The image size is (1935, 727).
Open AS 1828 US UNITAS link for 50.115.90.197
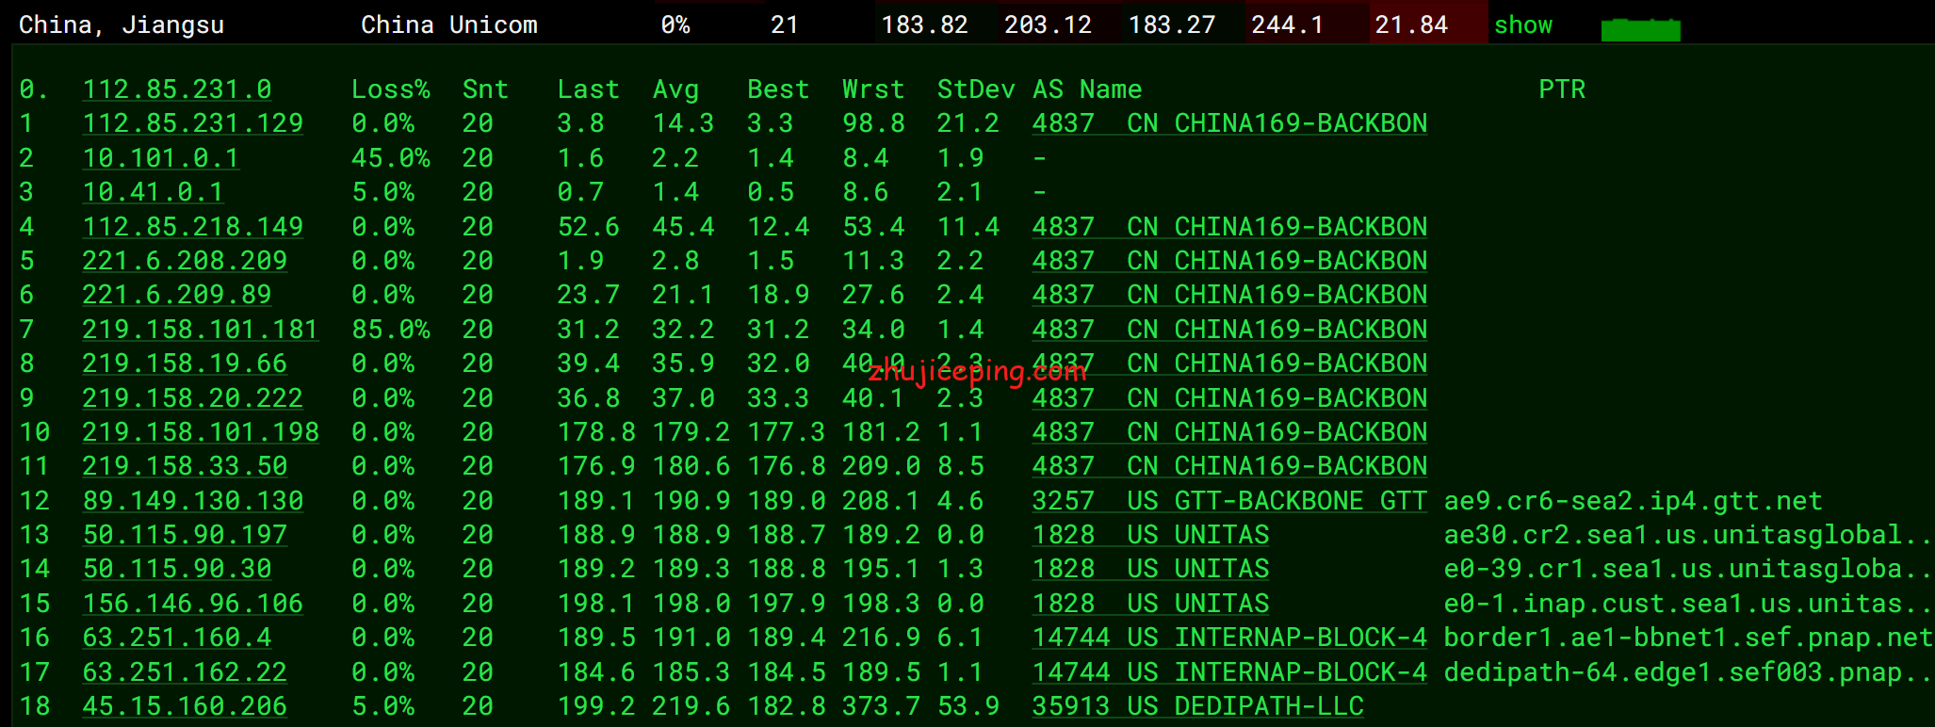tap(1150, 535)
